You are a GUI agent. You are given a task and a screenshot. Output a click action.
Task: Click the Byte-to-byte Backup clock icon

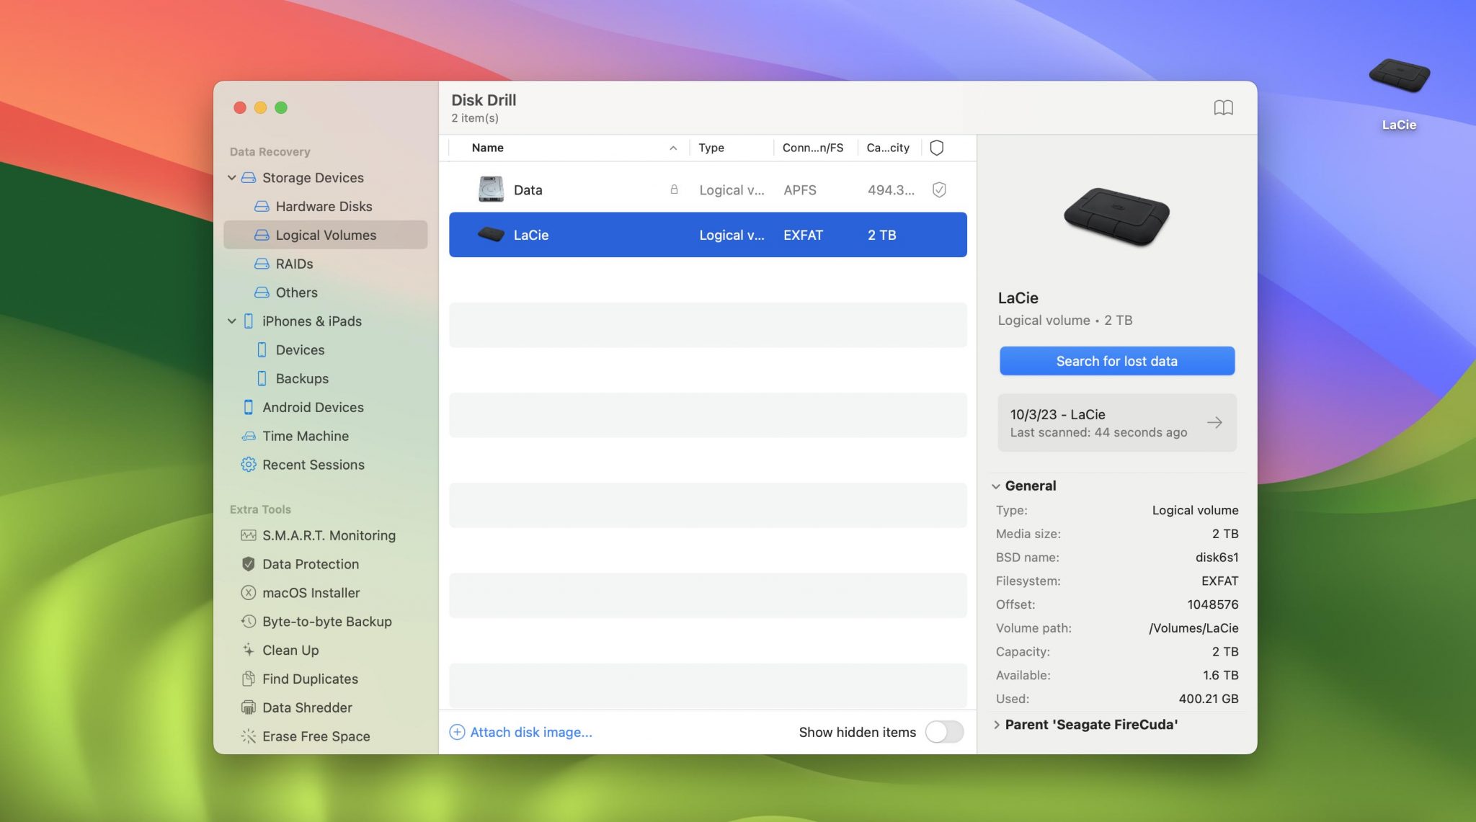tap(249, 621)
